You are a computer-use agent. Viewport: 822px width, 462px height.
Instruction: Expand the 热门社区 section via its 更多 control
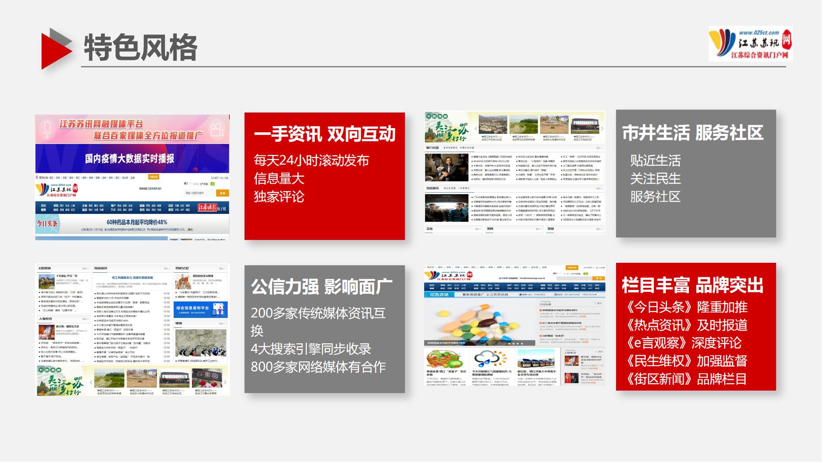point(598,148)
